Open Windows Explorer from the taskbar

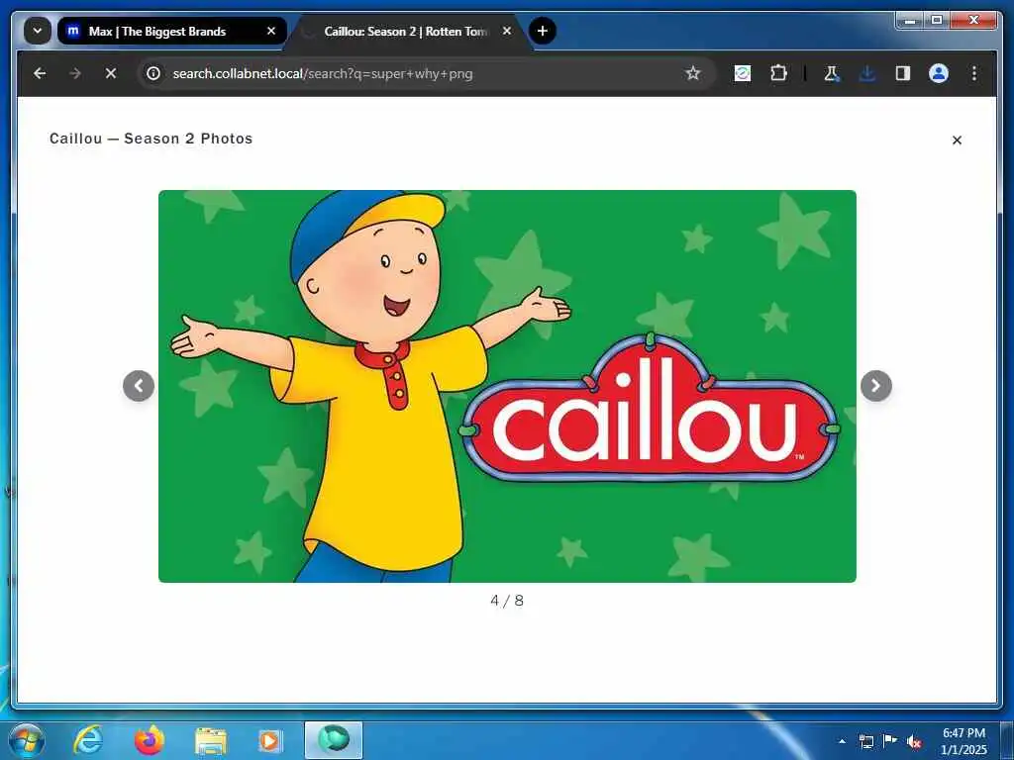[x=211, y=740]
